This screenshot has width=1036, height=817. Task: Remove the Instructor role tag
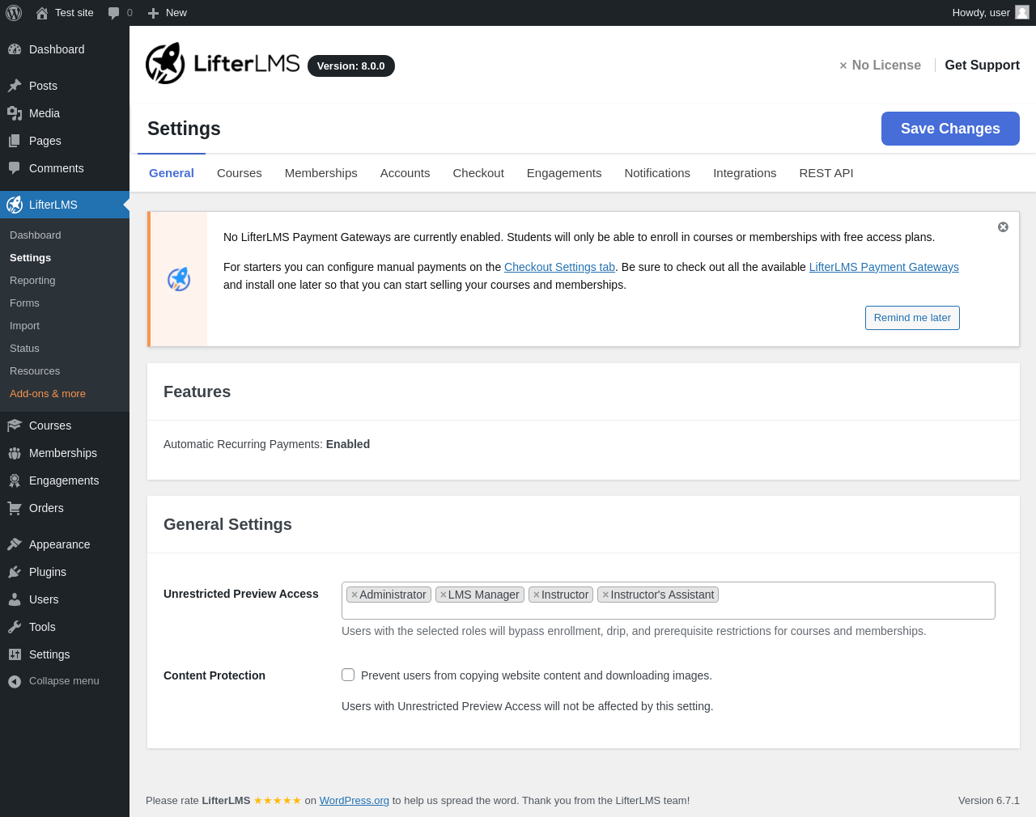[537, 595]
